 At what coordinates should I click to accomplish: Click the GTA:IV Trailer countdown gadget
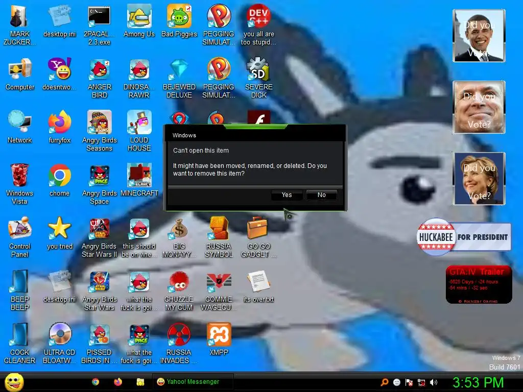point(479,285)
